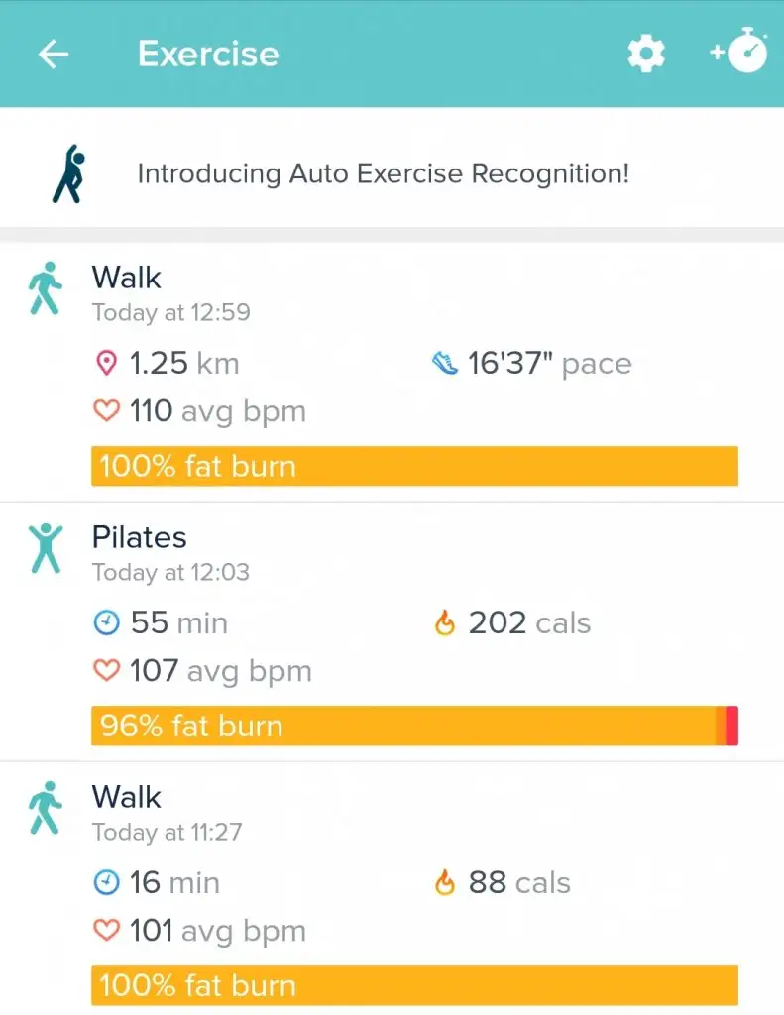The image size is (784, 1015).
Task: Tap the flame icon beside 202 cals
Action: (x=445, y=623)
